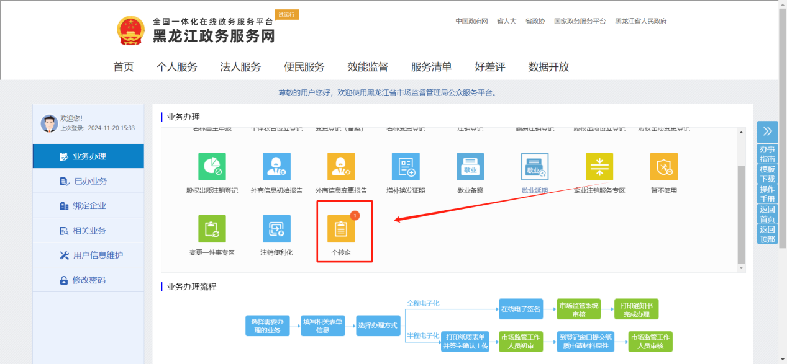Switch to 法人服务 navigation item

[240, 67]
